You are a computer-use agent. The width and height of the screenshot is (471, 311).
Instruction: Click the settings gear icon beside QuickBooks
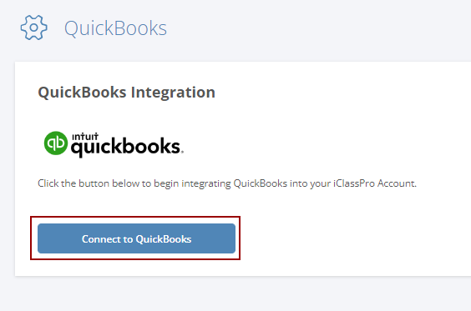click(33, 28)
